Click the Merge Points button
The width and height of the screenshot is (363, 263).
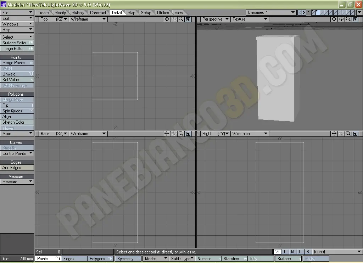17,63
